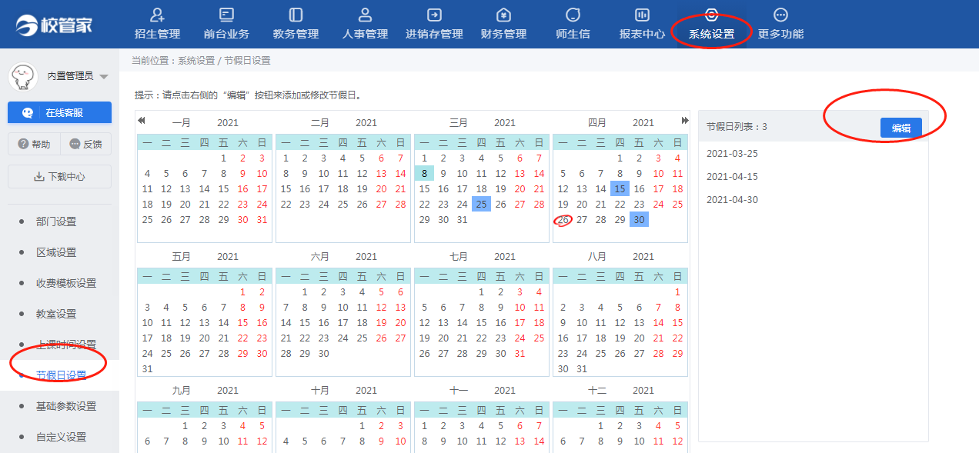Click highlighted March 8 in calendar
The width and height of the screenshot is (979, 453).
tap(424, 174)
